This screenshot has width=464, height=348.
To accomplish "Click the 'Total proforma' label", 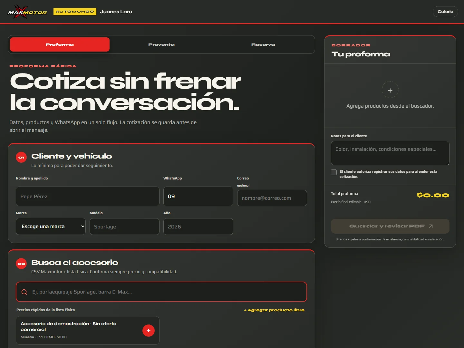I will point(344,194).
